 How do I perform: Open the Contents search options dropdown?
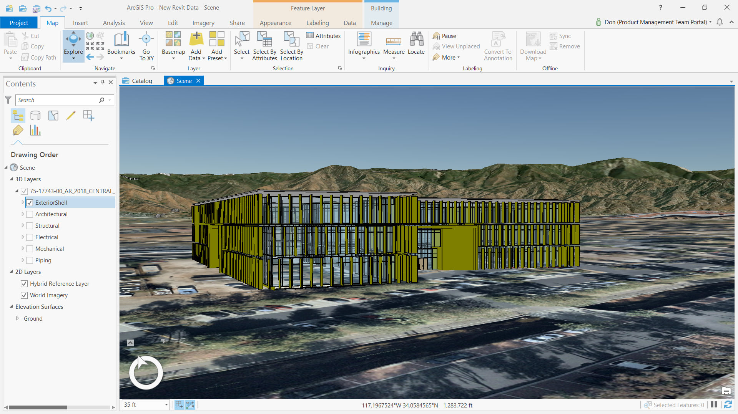tap(110, 100)
